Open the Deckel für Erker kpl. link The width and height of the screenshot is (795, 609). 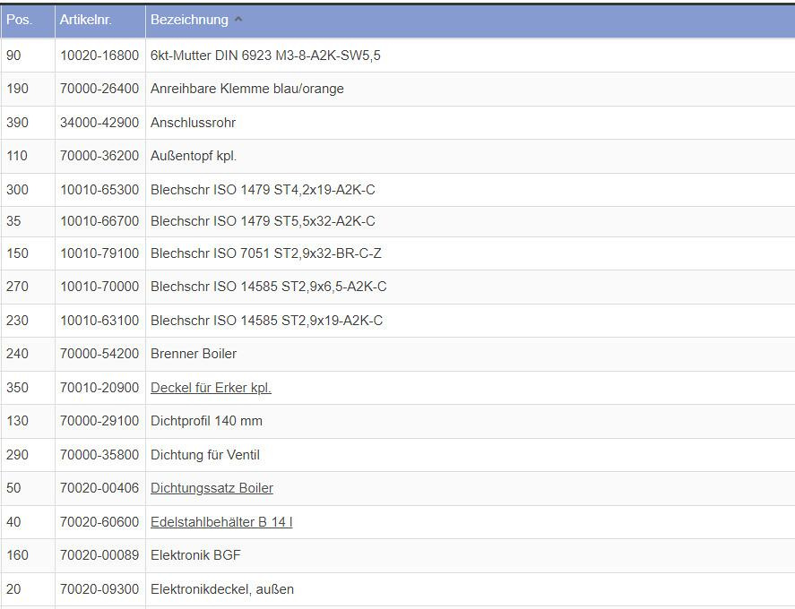coord(211,388)
